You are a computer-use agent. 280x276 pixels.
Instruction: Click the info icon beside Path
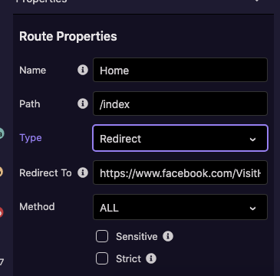coord(83,103)
